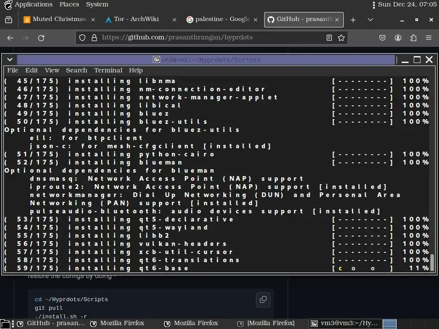Open a new browser tab
439x329 pixels.
click(353, 20)
